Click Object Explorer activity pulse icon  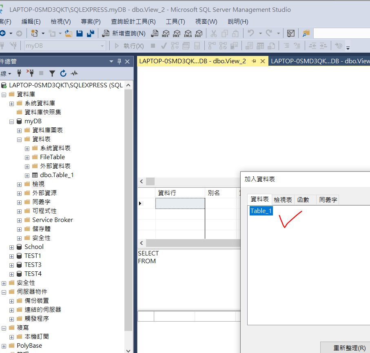pos(74,73)
